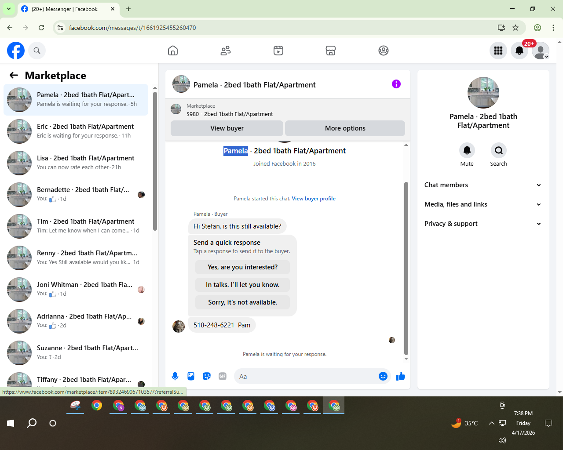Open the Groups icon in top navigation
Screen dimensions: 563x450
point(384,51)
